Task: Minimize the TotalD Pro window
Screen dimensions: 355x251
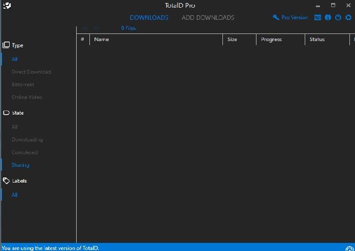Action: coord(318,6)
